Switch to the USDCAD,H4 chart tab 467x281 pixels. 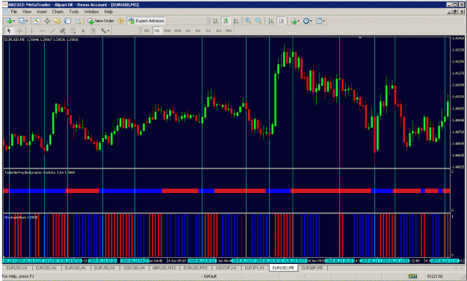pos(134,268)
